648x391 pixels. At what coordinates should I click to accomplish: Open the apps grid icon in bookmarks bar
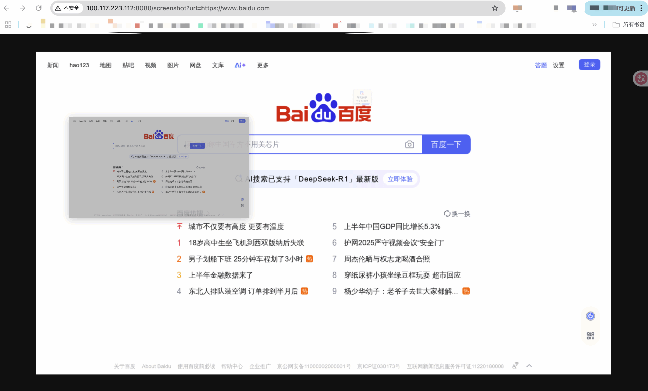(x=8, y=25)
